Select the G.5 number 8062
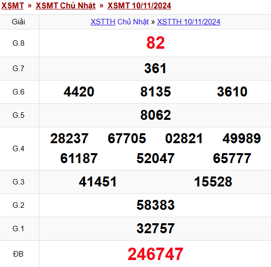The image size is (271, 267). [155, 115]
